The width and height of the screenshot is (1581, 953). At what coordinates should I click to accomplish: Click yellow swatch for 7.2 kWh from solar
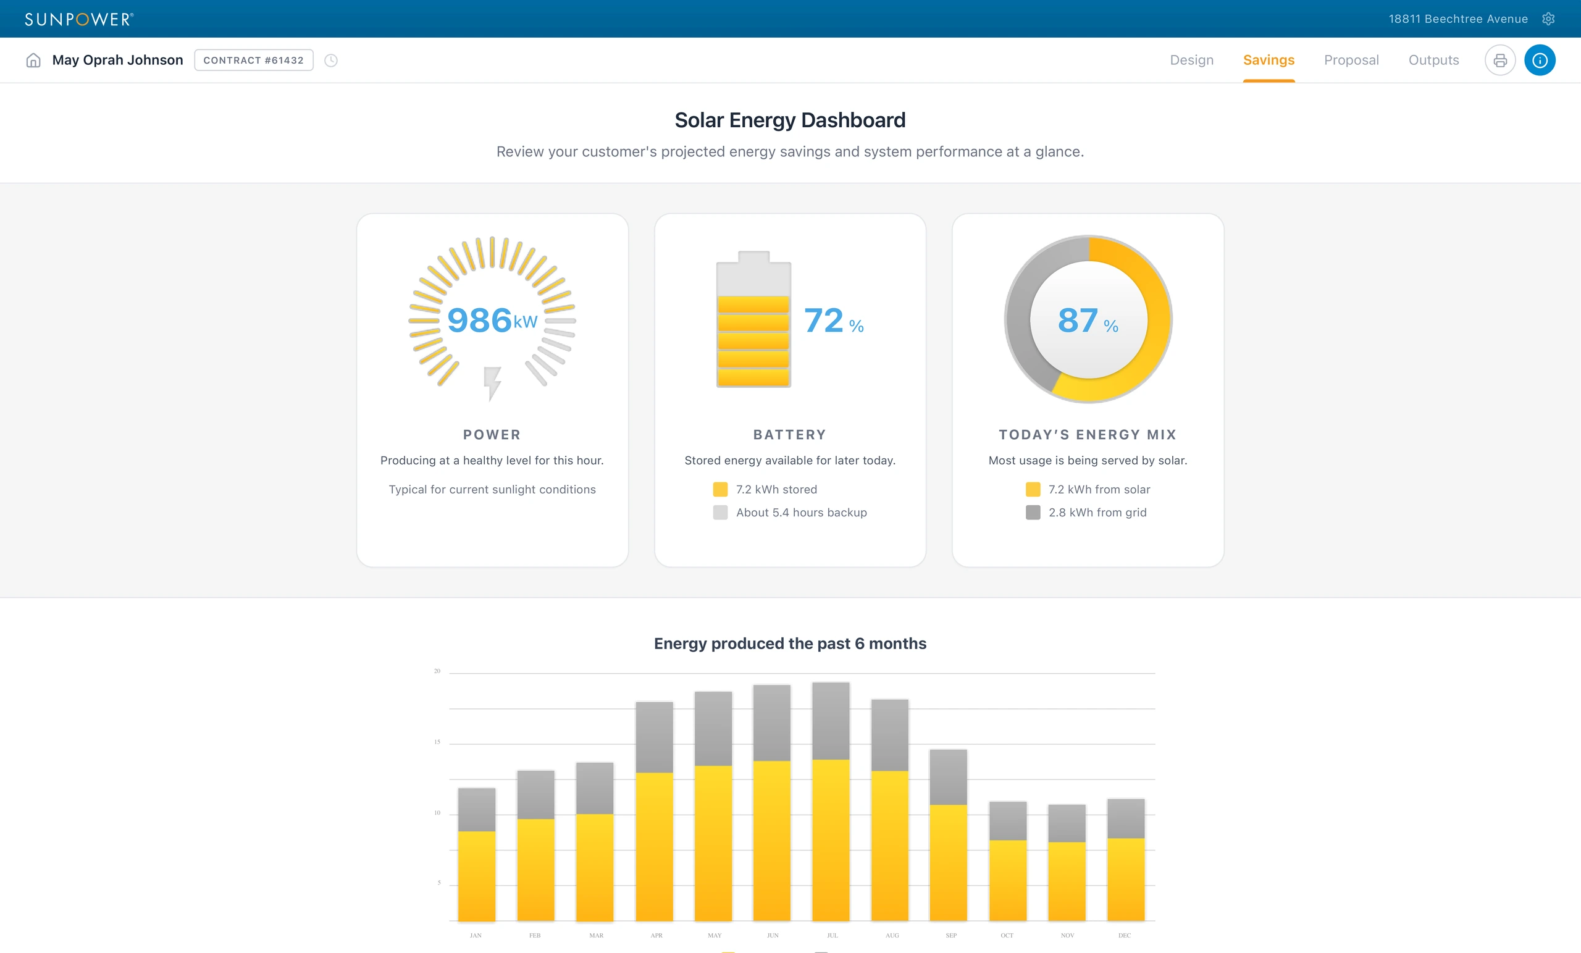coord(1033,490)
